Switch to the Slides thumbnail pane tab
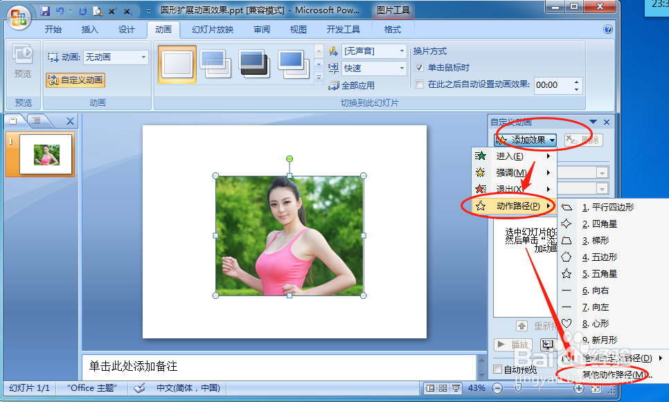Viewport: 669px width, 402px height. 13,120
